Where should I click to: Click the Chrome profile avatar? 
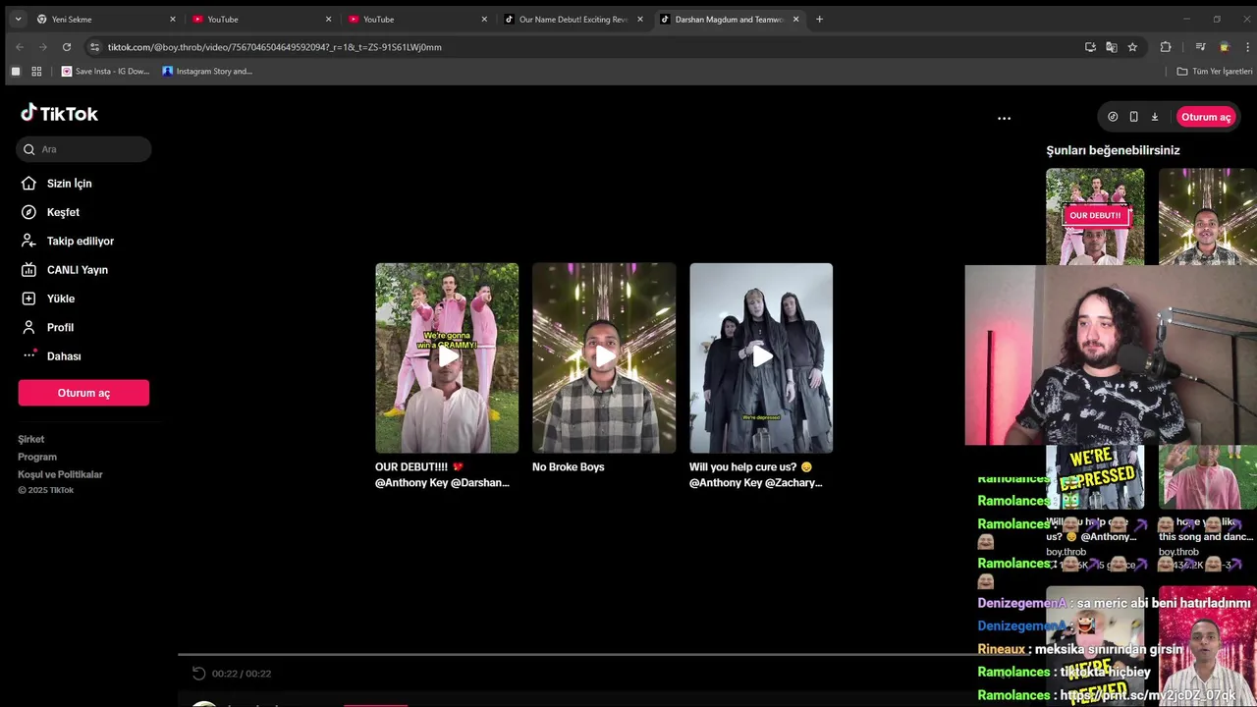click(x=1224, y=47)
